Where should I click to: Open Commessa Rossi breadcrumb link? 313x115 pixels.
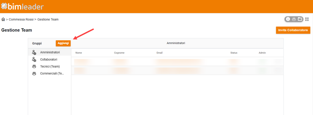pyautogui.click(x=21, y=20)
